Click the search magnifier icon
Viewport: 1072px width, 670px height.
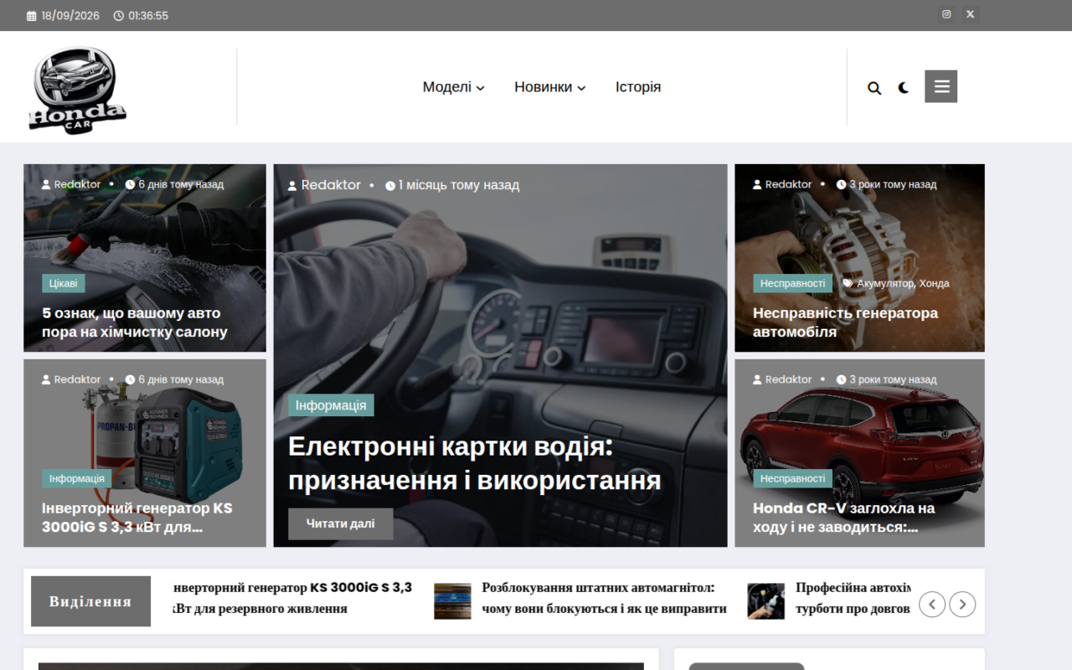(x=874, y=87)
